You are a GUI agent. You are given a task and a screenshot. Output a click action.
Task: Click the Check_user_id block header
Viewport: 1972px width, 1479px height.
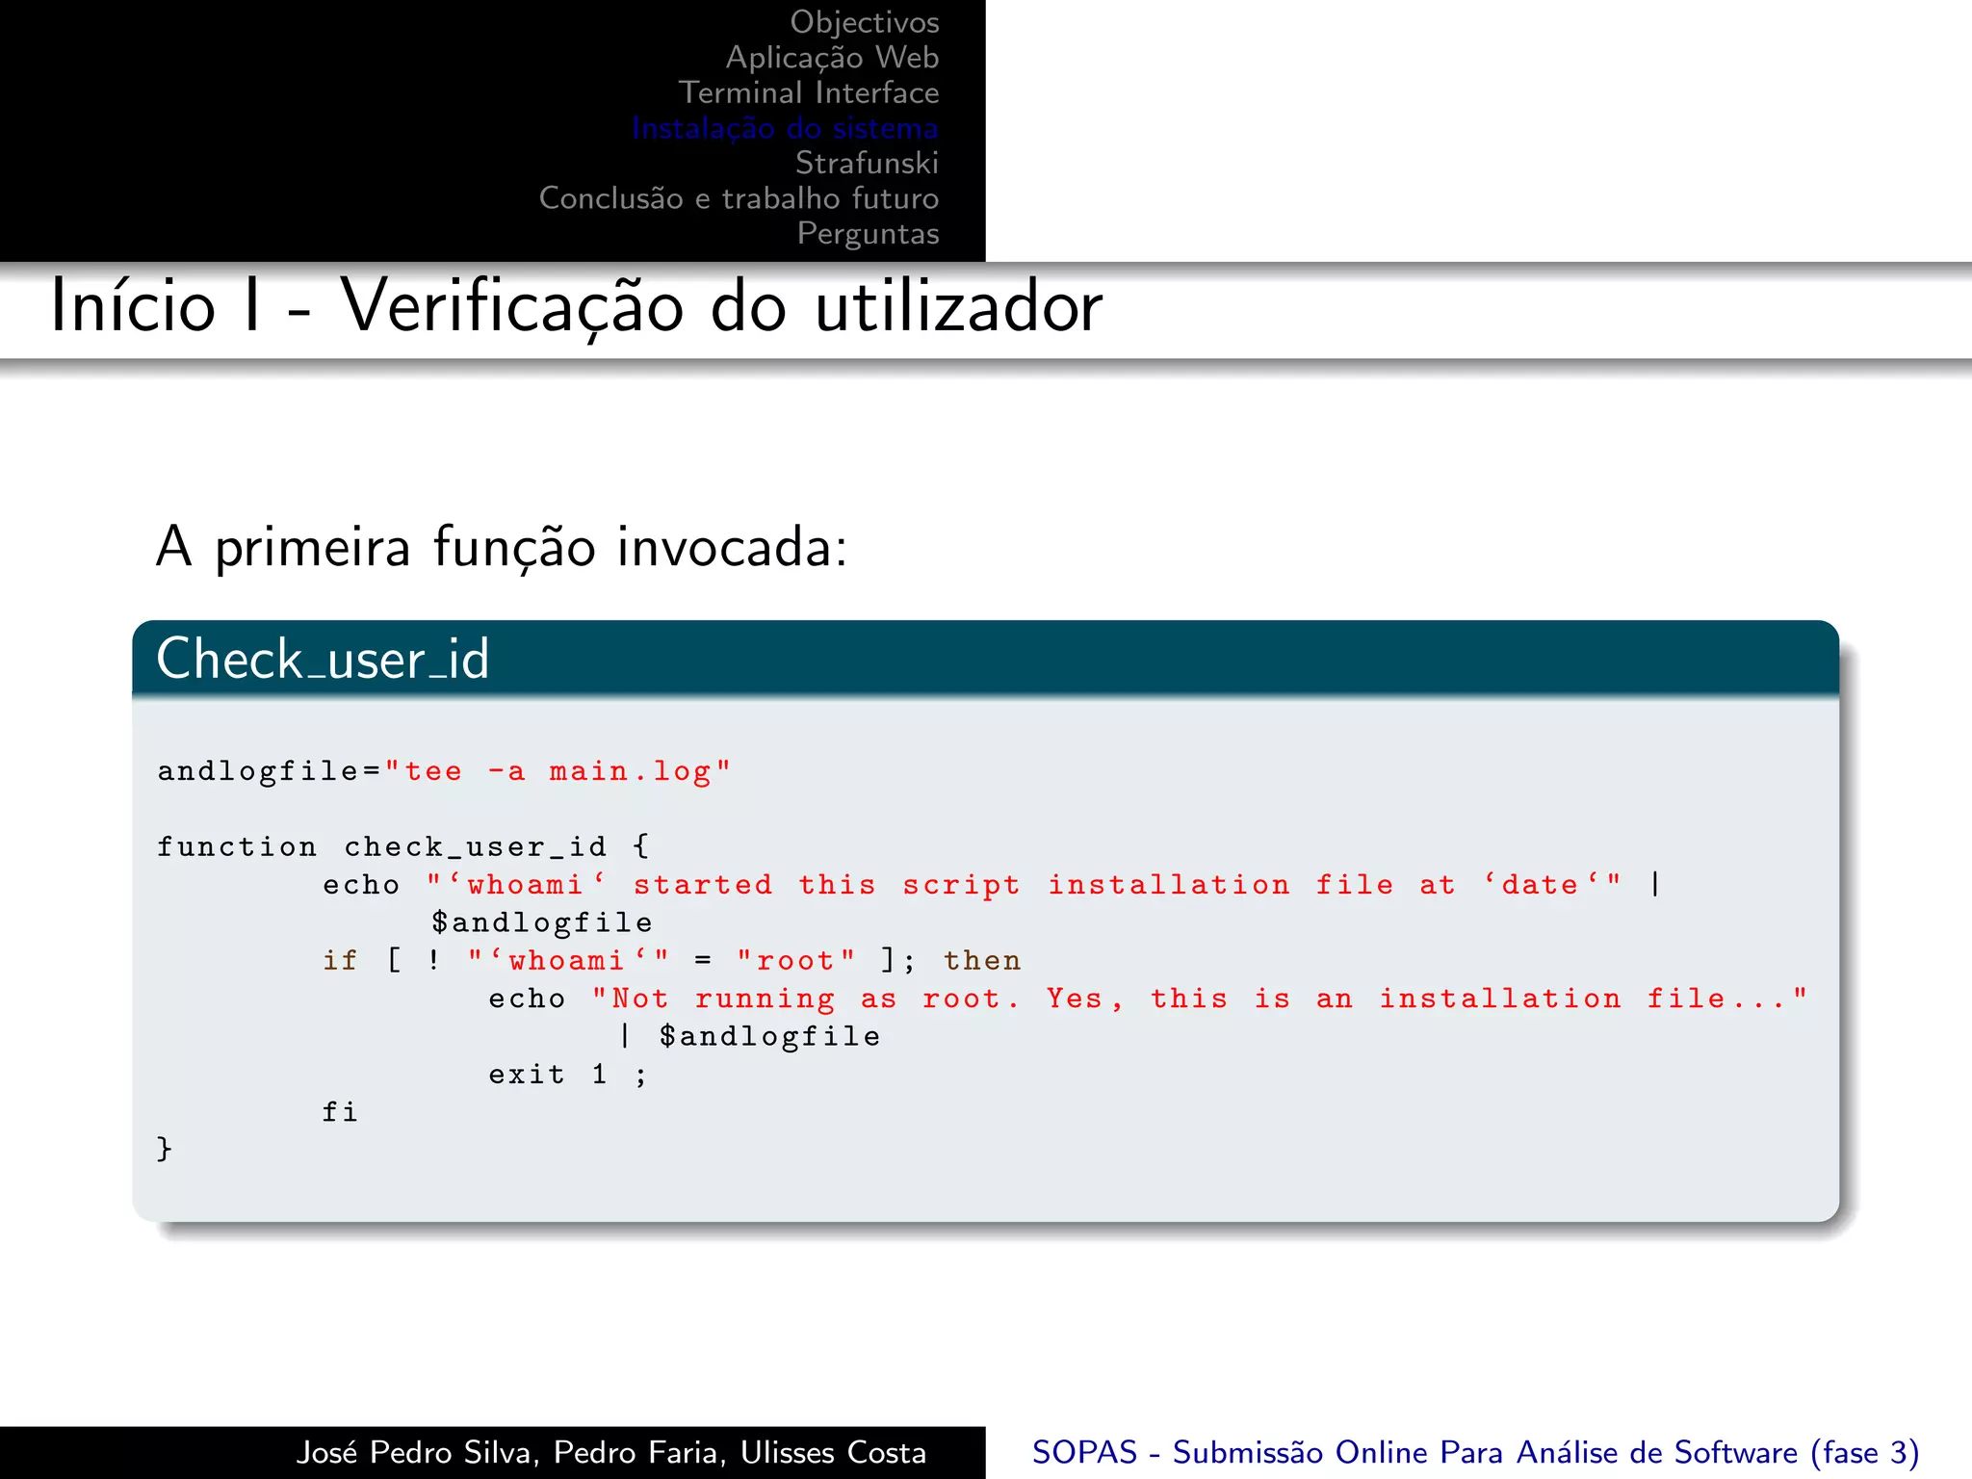(985, 659)
